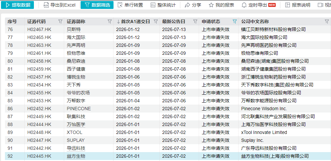Click date 2026-01-06 in 博锐生物 row
This screenshot has width=331, height=161.
point(128,77)
